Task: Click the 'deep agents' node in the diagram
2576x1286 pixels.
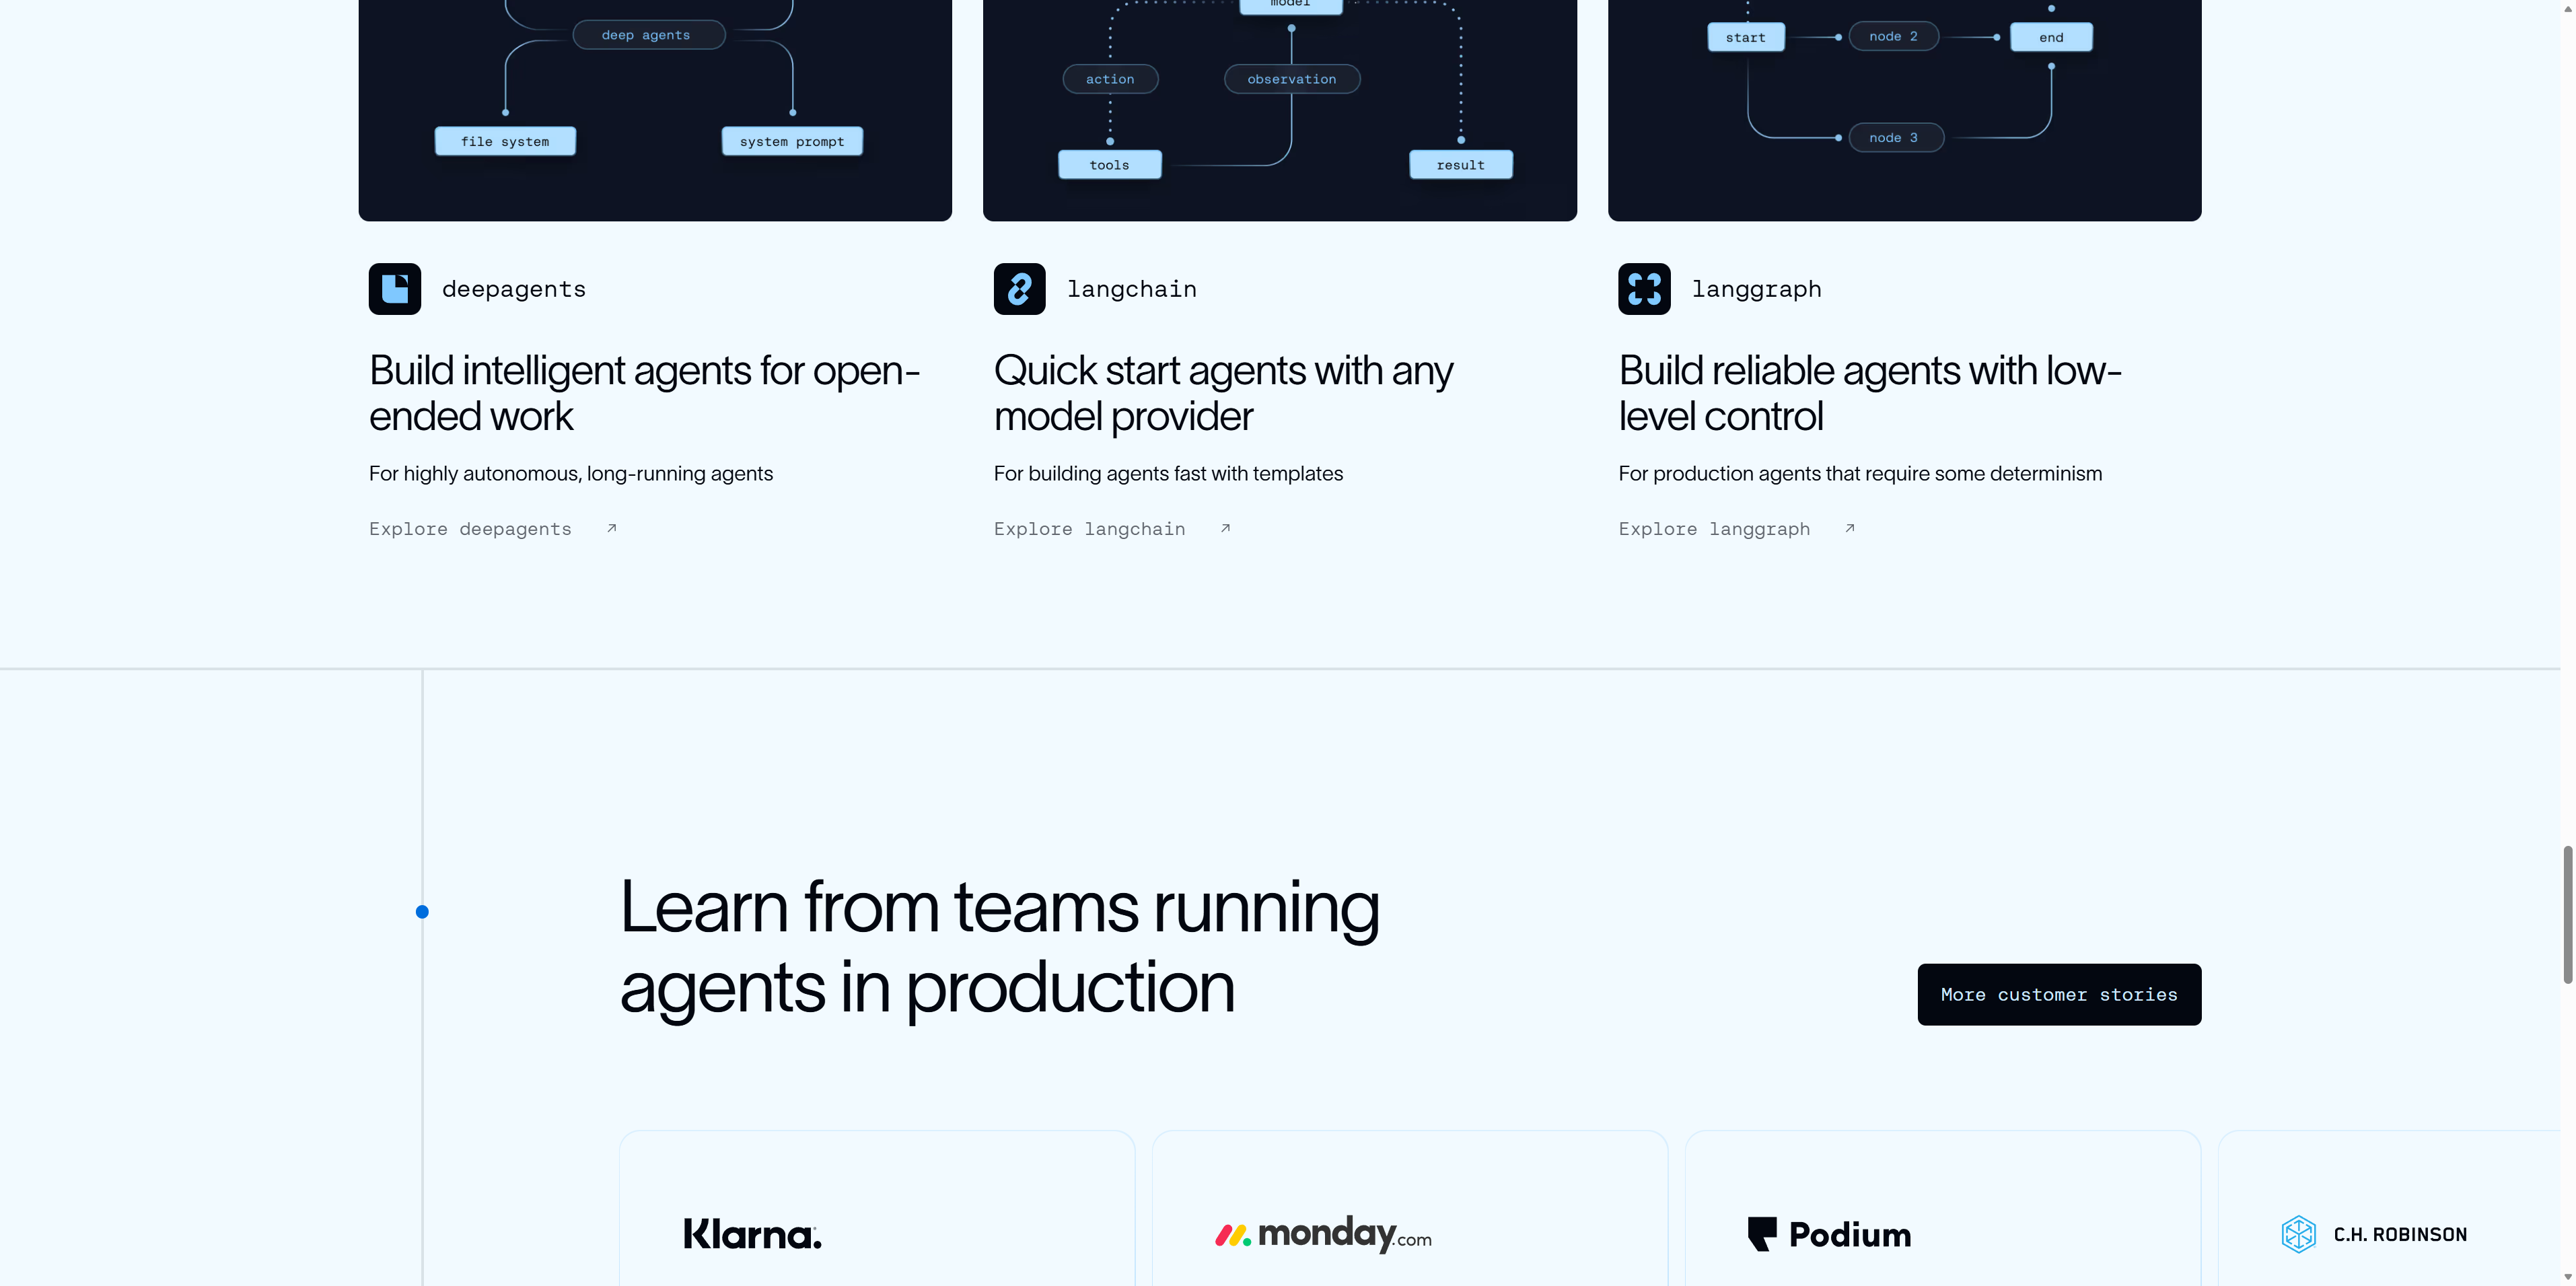Action: tap(648, 35)
